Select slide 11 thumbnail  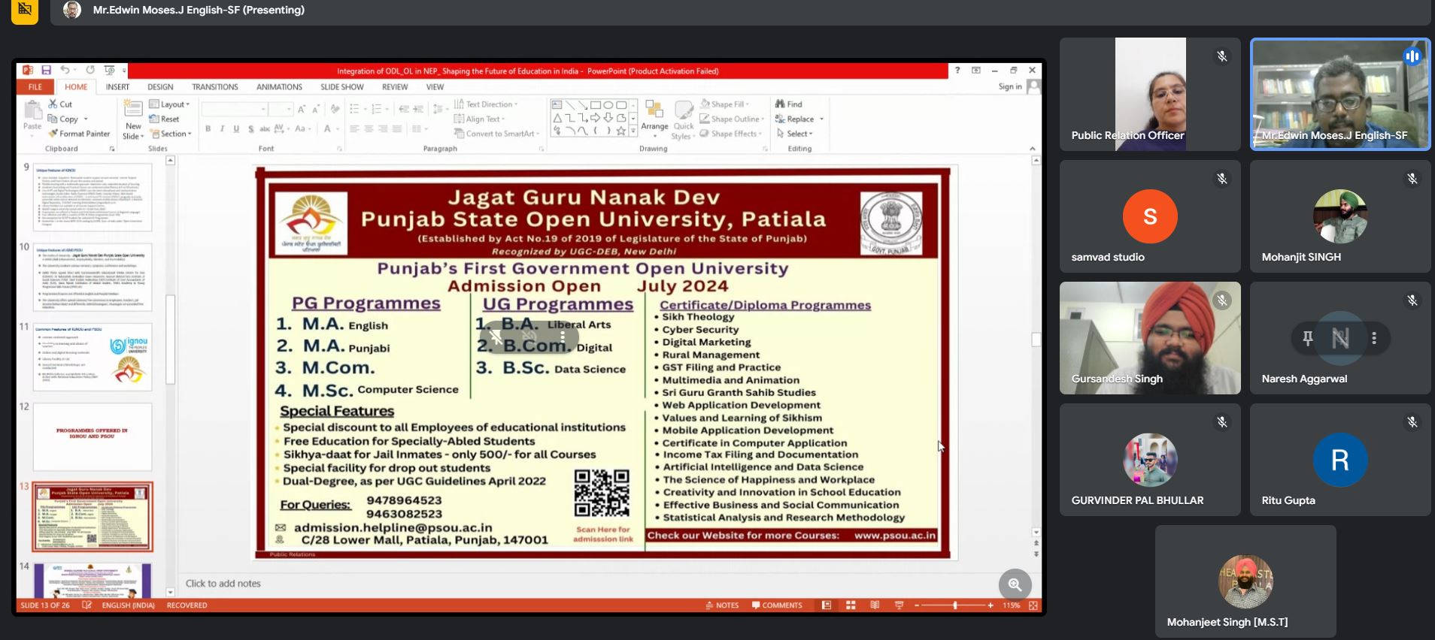93,357
